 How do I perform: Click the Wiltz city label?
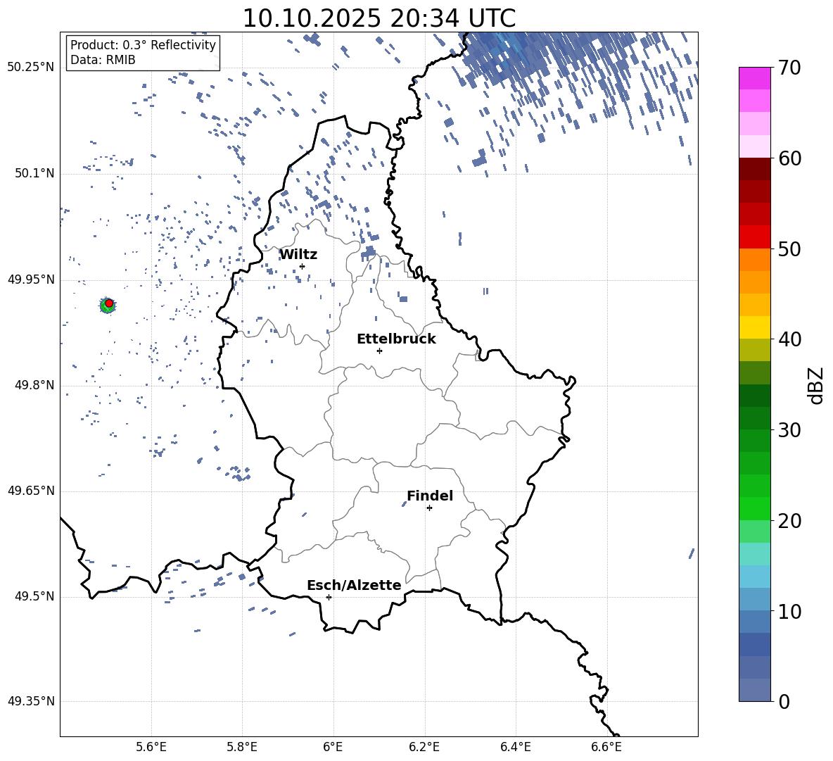tap(298, 255)
